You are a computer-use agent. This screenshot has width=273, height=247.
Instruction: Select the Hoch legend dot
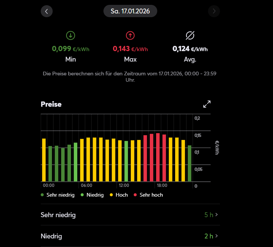(111, 195)
